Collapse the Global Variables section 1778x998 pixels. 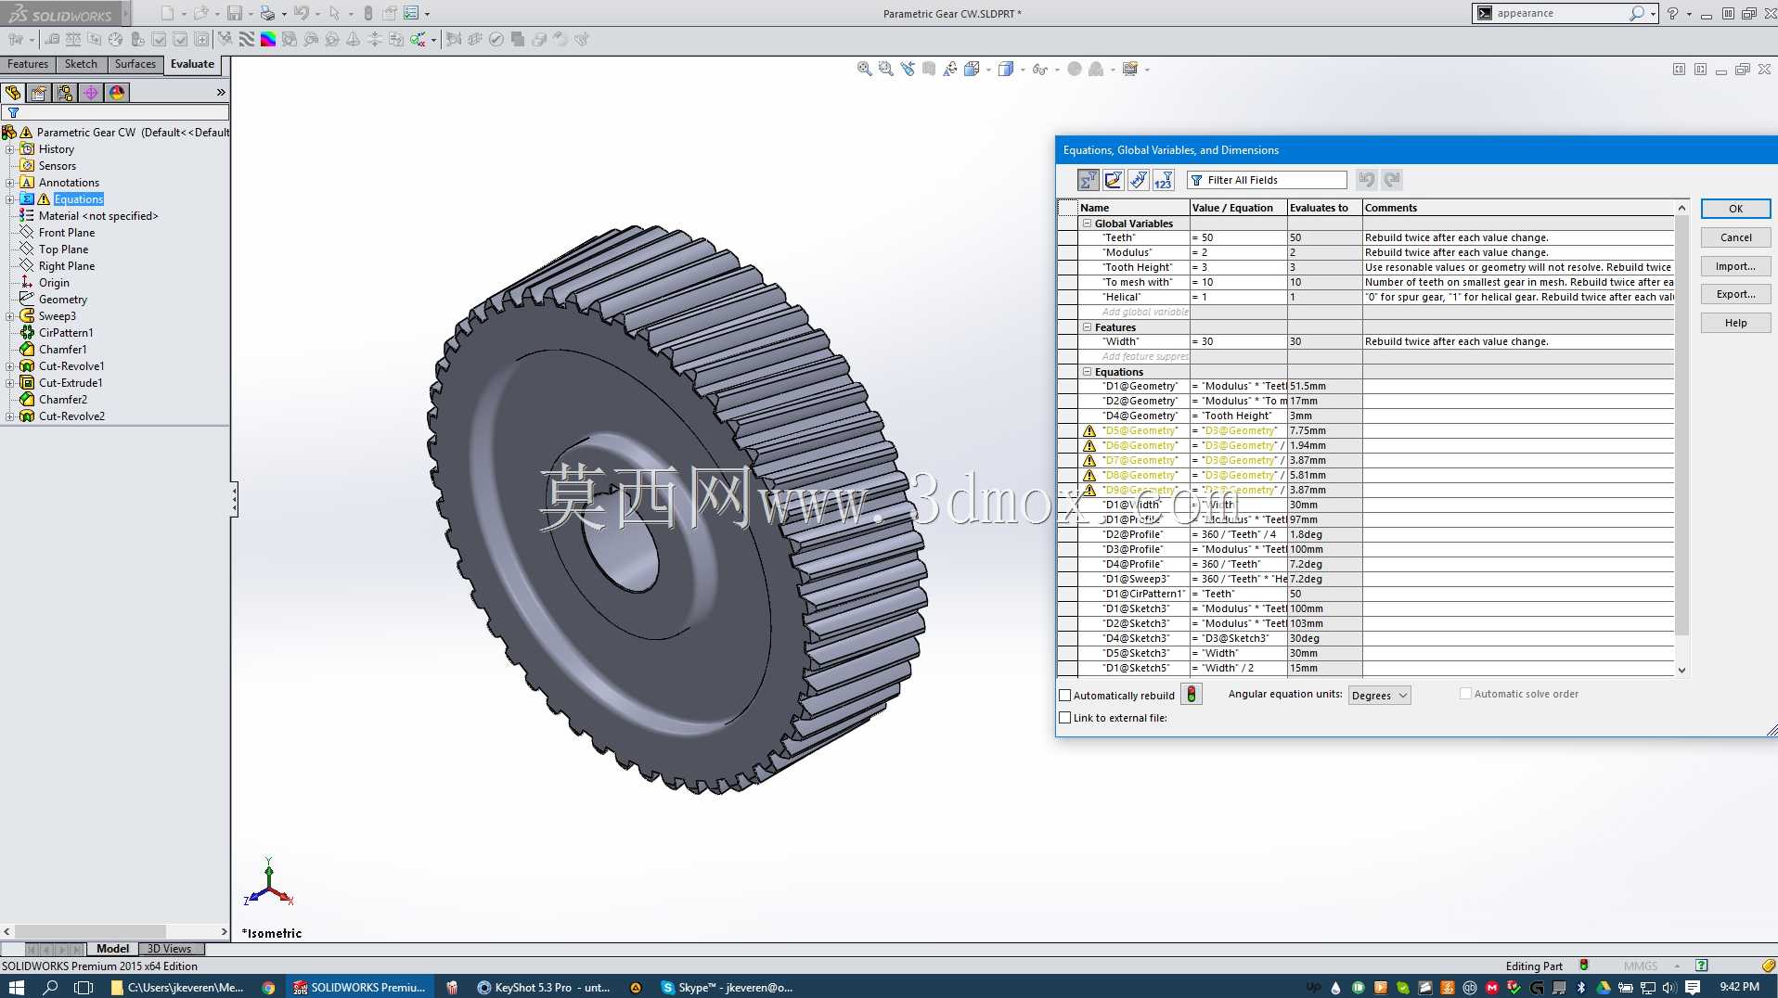pyautogui.click(x=1088, y=224)
